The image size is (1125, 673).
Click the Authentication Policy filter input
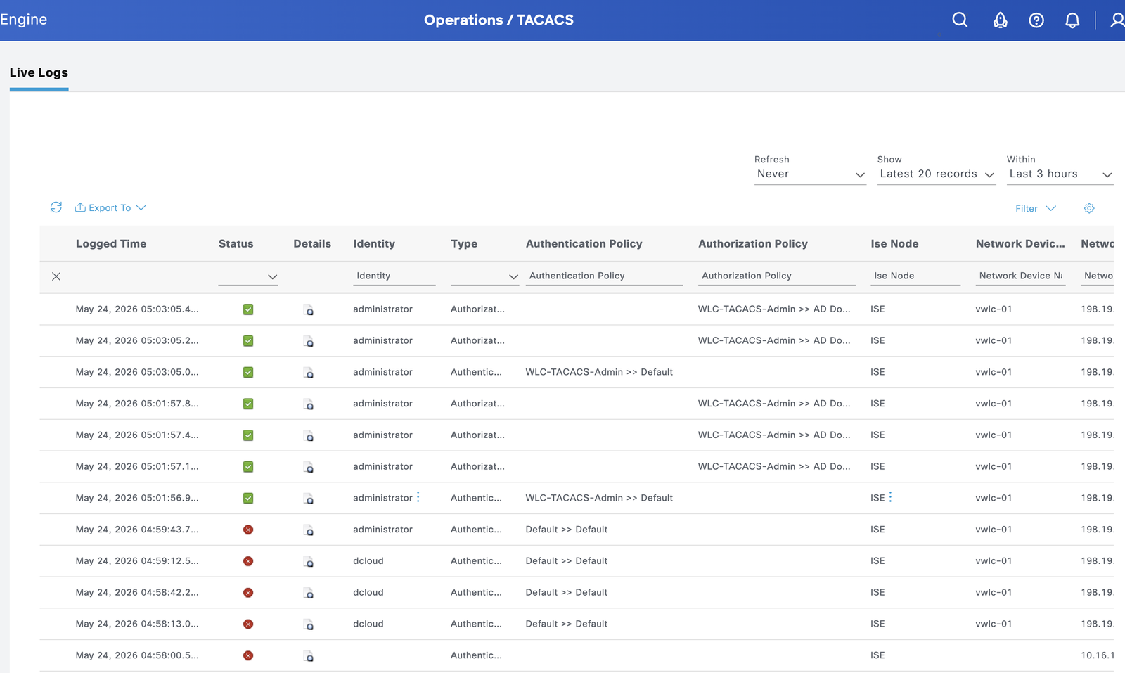coord(605,276)
